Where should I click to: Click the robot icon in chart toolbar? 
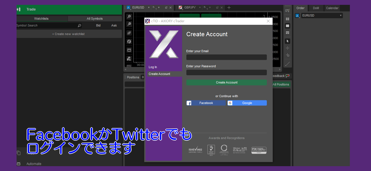129,50
